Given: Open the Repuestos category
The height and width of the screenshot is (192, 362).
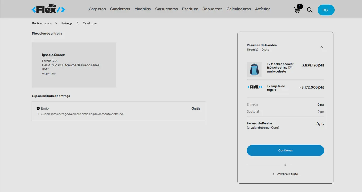Looking at the screenshot, I should [212, 9].
